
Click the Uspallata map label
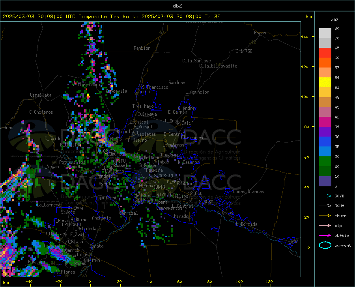[x=41, y=95]
